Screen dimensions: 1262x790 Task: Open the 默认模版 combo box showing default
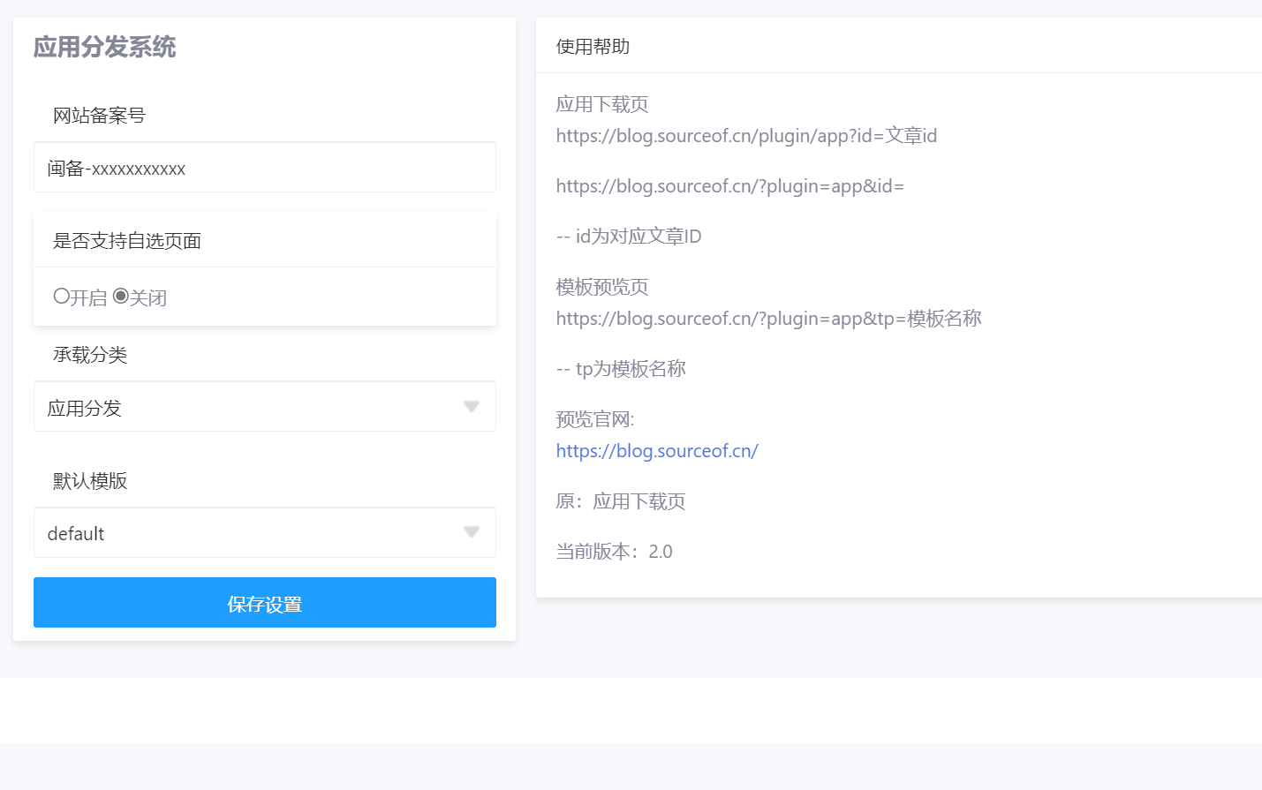click(265, 532)
